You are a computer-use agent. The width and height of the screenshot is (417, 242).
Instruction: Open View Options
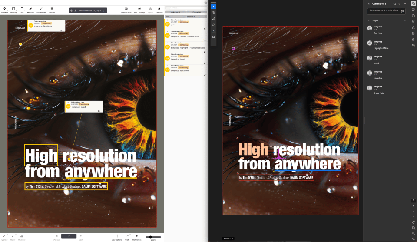point(116,236)
